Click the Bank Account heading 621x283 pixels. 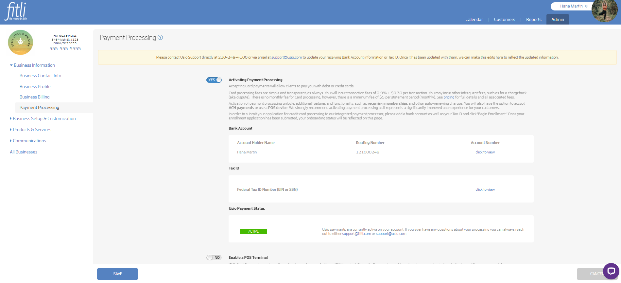click(x=240, y=128)
